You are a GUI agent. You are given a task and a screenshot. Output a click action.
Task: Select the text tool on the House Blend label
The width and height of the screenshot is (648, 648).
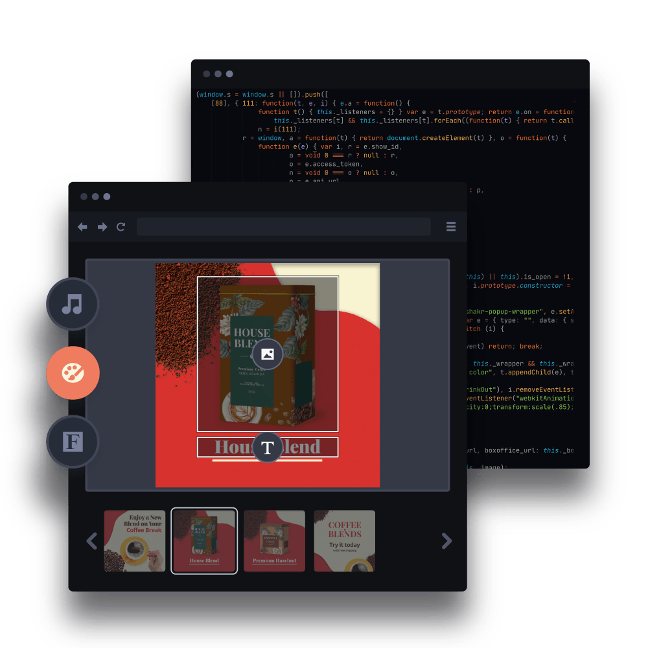pos(268,446)
